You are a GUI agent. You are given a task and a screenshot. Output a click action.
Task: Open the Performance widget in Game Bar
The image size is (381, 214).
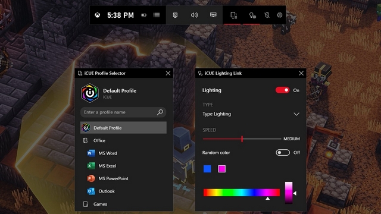[213, 15]
